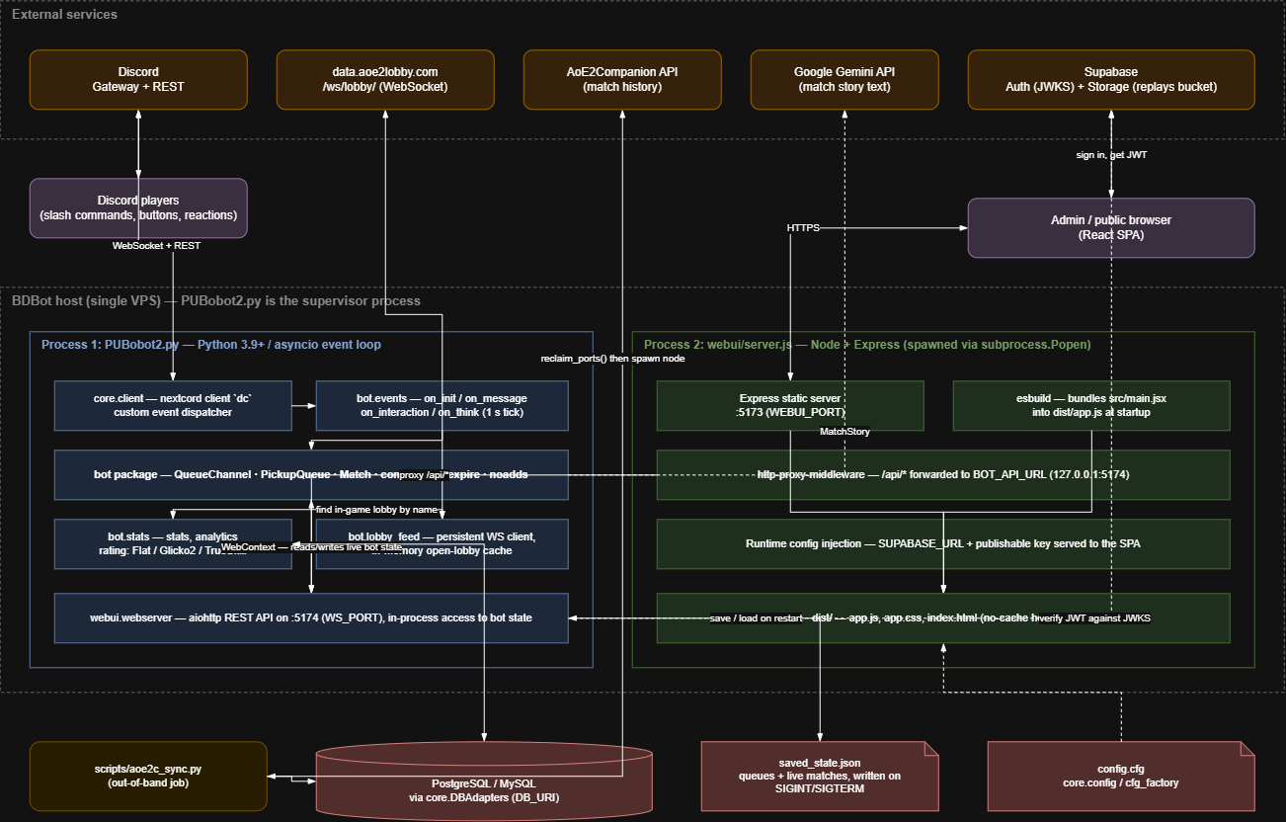Image resolution: width=1286 pixels, height=822 pixels.
Task: Click the PostgreSQL / MySQL database cylinder
Action: click(x=484, y=782)
